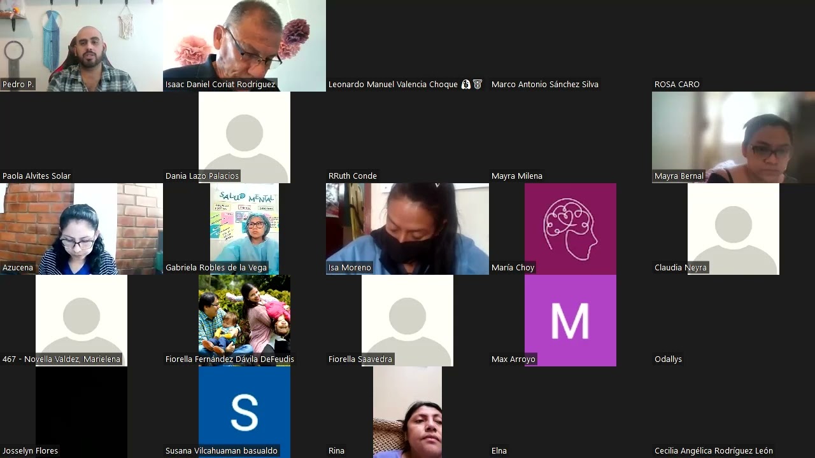Click Max Arroyo's purple M avatar
Image resolution: width=815 pixels, height=458 pixels.
[x=570, y=321]
